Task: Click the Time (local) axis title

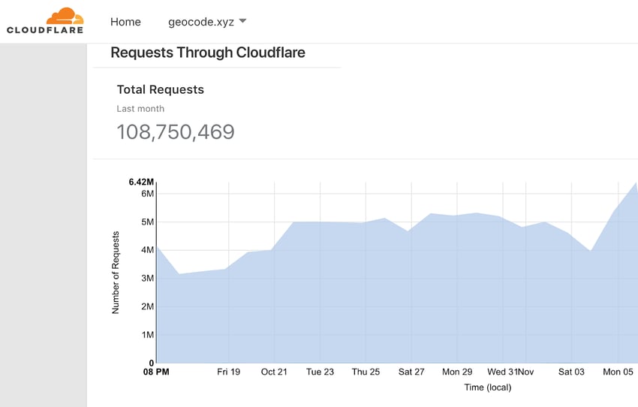Action: coord(487,387)
